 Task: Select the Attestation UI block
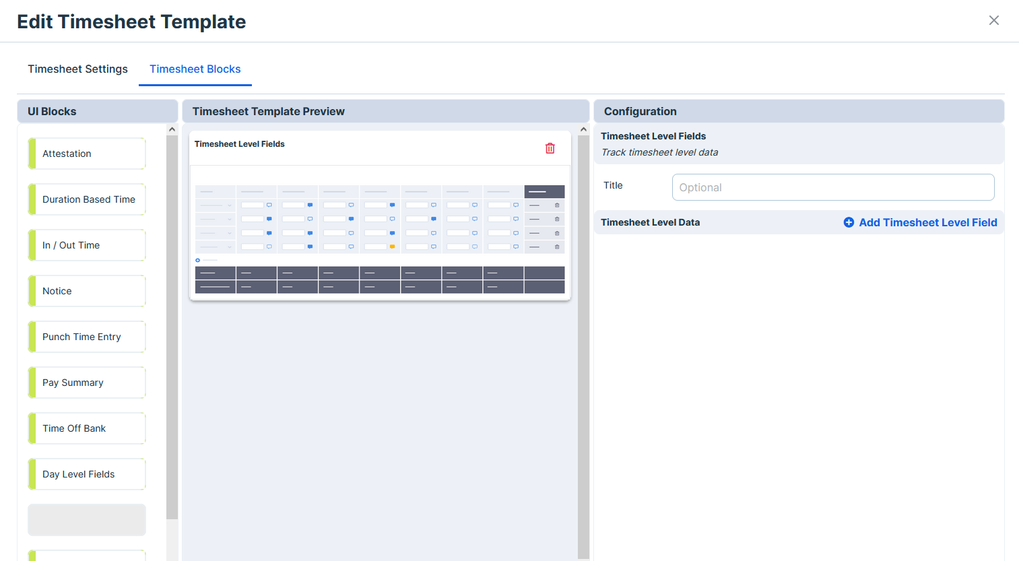87,154
